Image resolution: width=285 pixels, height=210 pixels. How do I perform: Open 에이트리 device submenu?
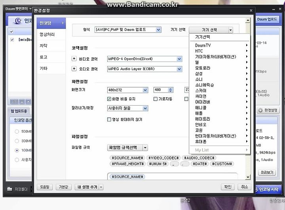(220, 119)
